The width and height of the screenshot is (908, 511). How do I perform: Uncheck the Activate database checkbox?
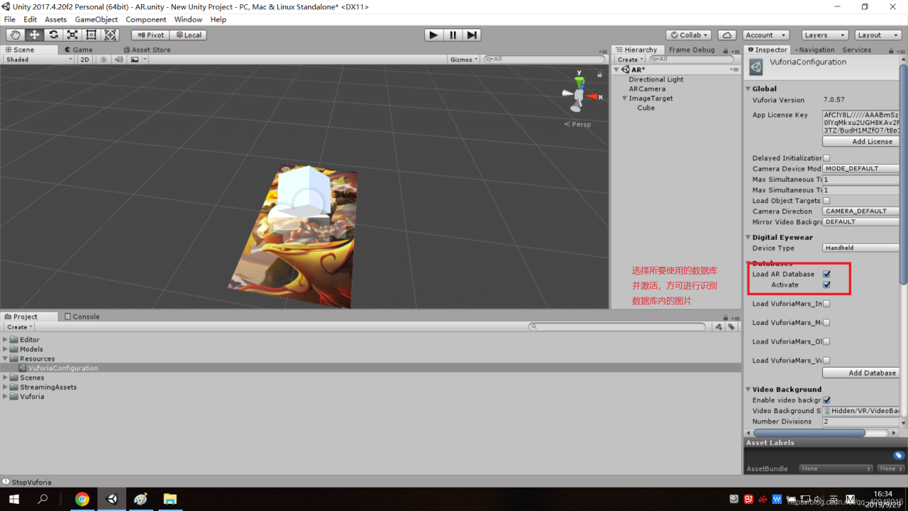826,285
